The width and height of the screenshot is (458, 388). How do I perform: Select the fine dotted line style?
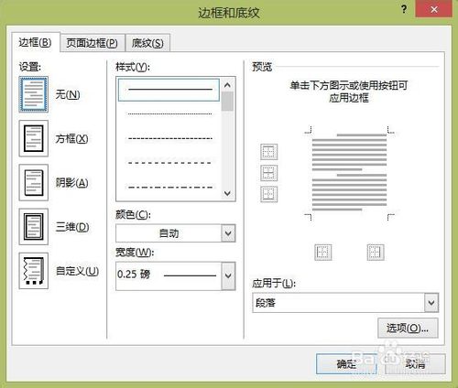tap(169, 114)
